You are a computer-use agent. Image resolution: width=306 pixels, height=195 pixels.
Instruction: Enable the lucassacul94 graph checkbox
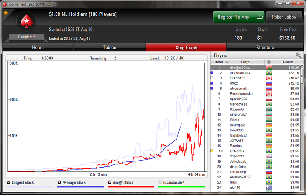pyautogui.click(x=160, y=182)
